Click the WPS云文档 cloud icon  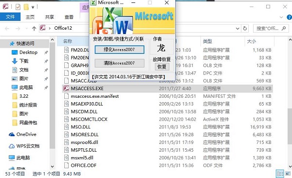coord(12,146)
